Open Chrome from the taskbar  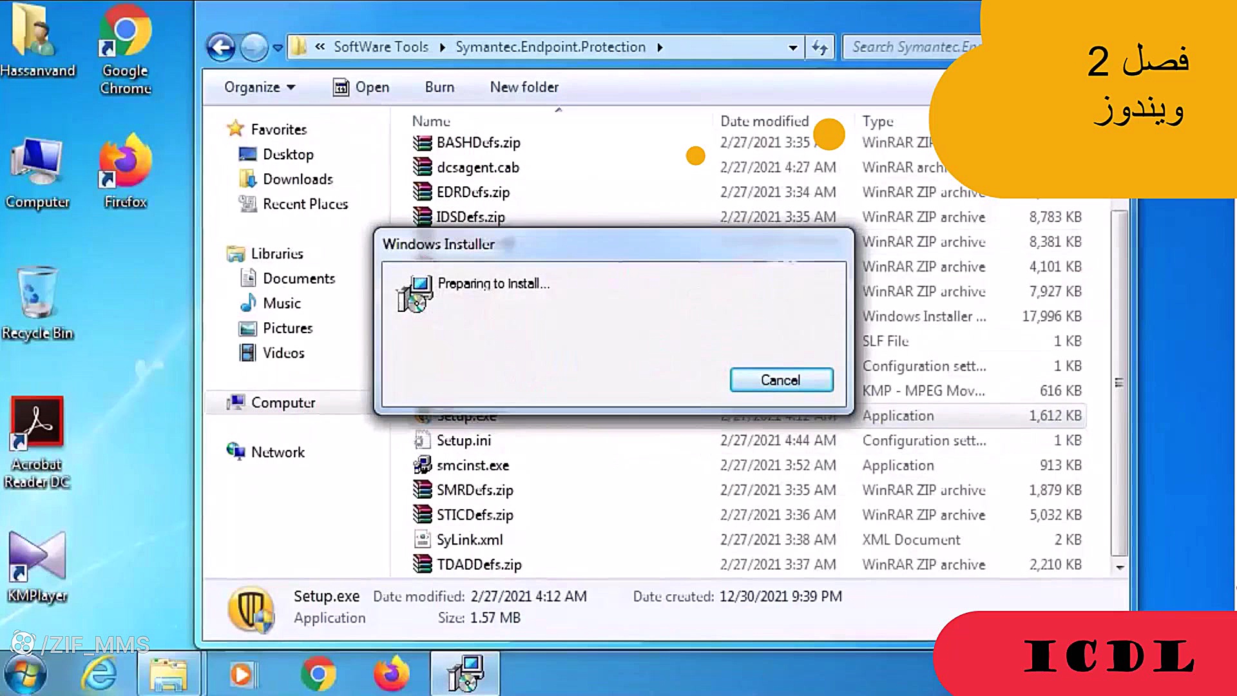click(x=318, y=674)
